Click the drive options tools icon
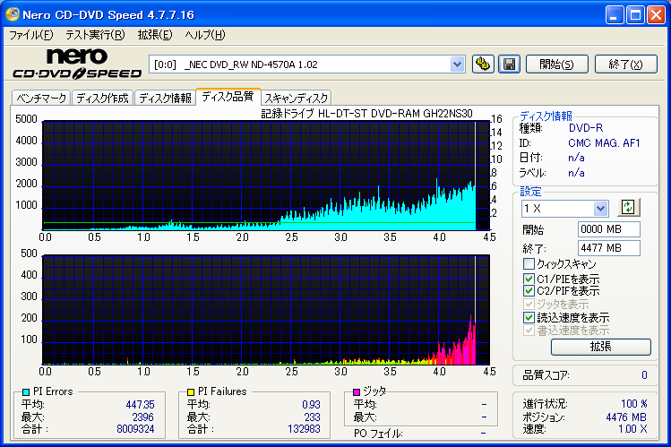The height and width of the screenshot is (447, 671). click(x=483, y=64)
